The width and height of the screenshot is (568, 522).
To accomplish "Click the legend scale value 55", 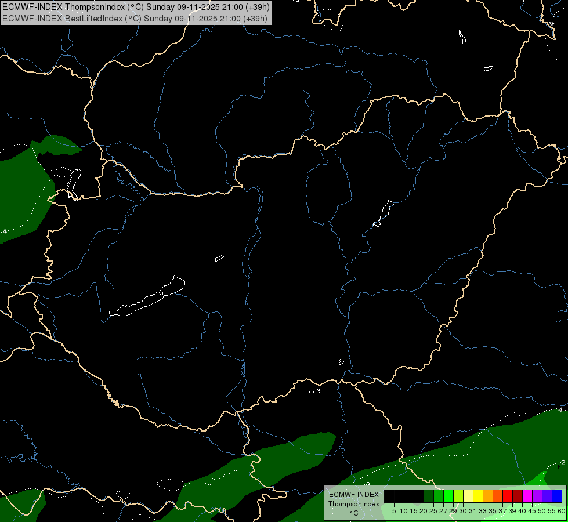I will tap(552, 511).
